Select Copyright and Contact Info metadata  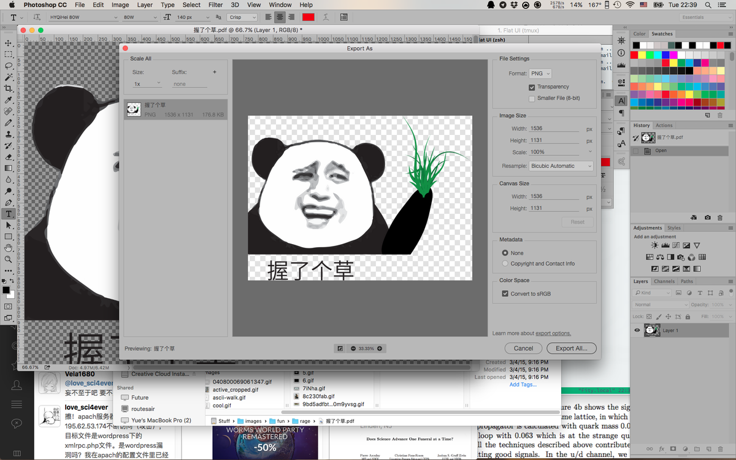tap(505, 264)
